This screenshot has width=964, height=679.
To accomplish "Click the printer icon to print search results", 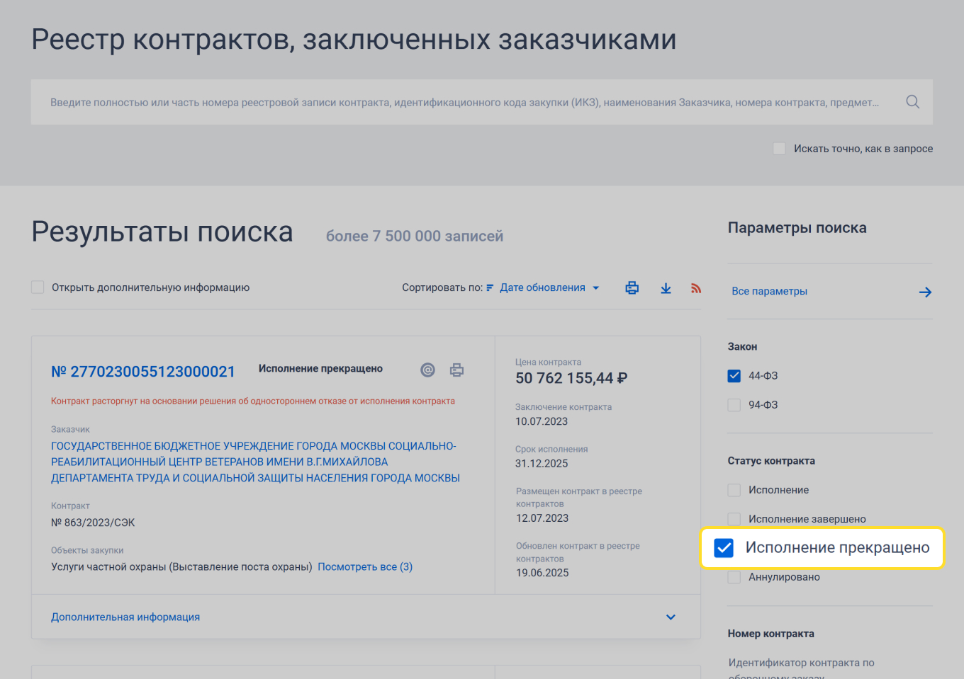I will pyautogui.click(x=632, y=287).
